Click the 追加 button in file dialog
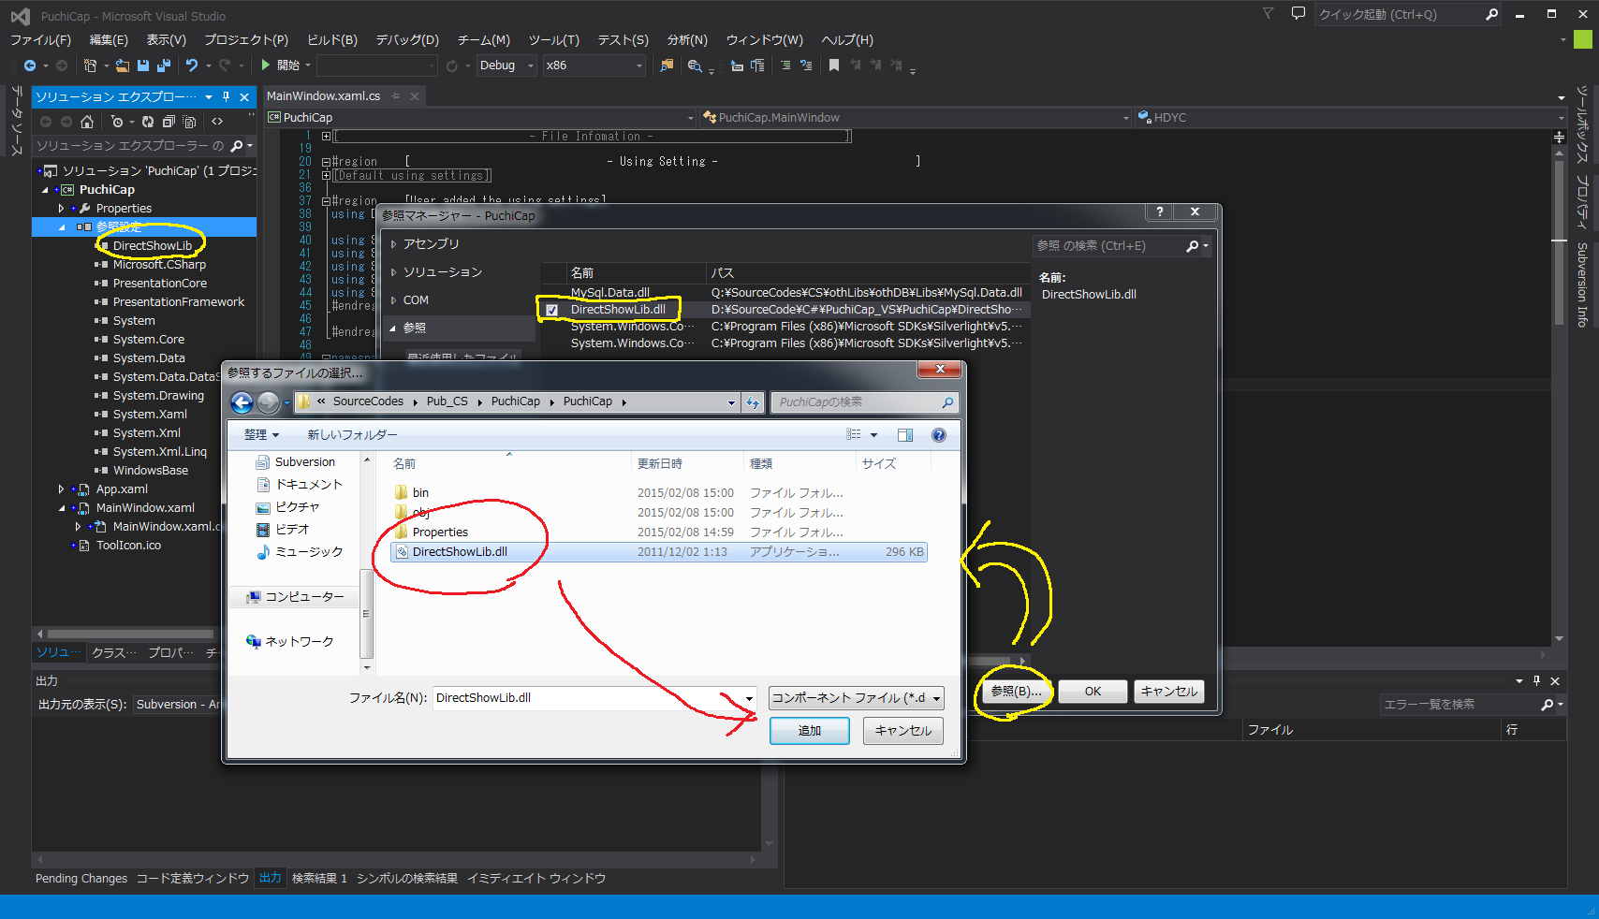Image resolution: width=1599 pixels, height=919 pixels. (x=810, y=731)
